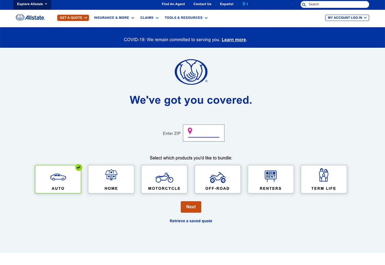This screenshot has height=265, width=385.
Task: Click the location pin icon in top bar
Action: coord(244,4)
